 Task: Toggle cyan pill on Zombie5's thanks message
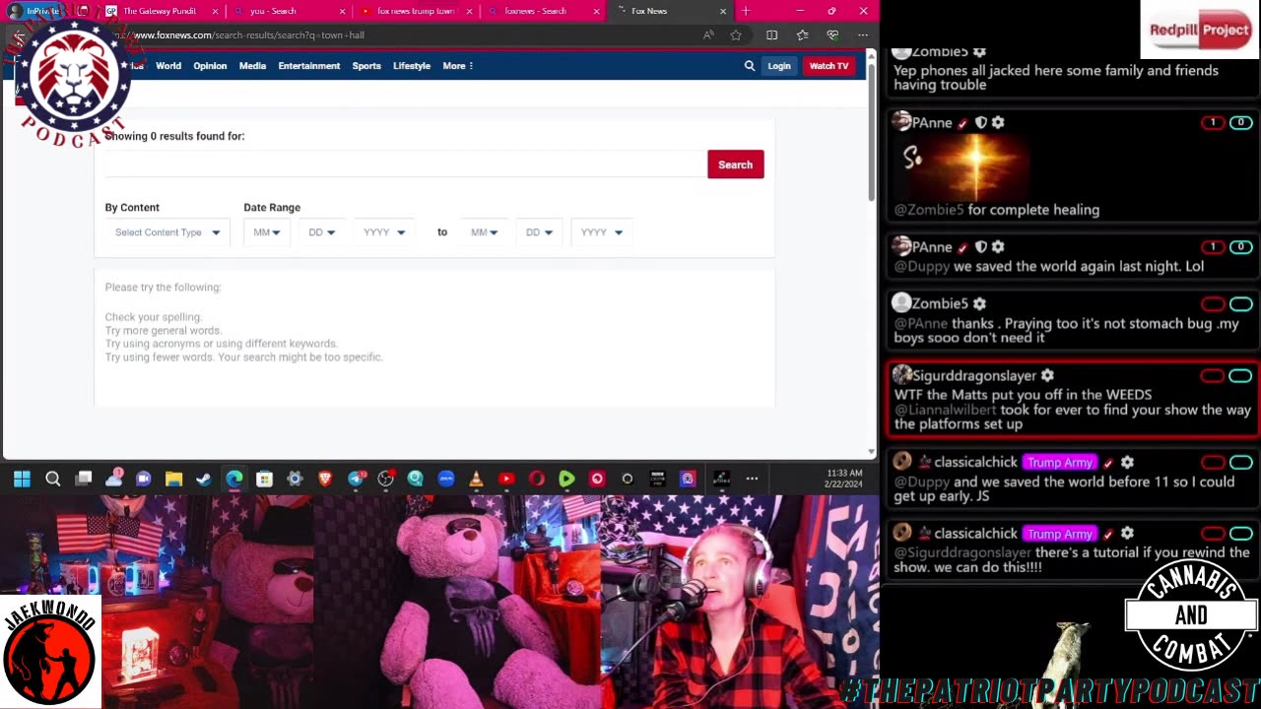click(1240, 304)
